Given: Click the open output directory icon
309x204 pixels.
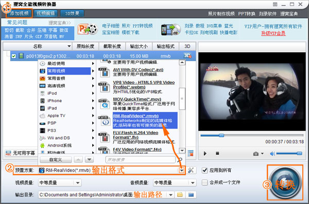Looking at the screenshot, I should 191,195.
